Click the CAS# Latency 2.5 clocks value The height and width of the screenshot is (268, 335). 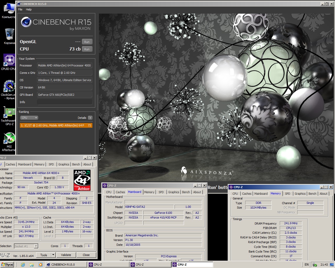[x=291, y=233]
